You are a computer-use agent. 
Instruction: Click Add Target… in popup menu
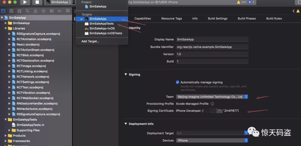point(102,41)
